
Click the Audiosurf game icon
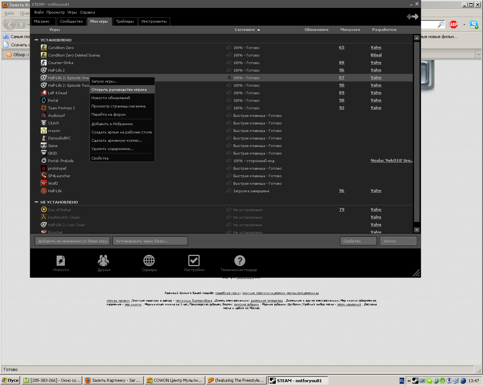pyautogui.click(x=44, y=115)
